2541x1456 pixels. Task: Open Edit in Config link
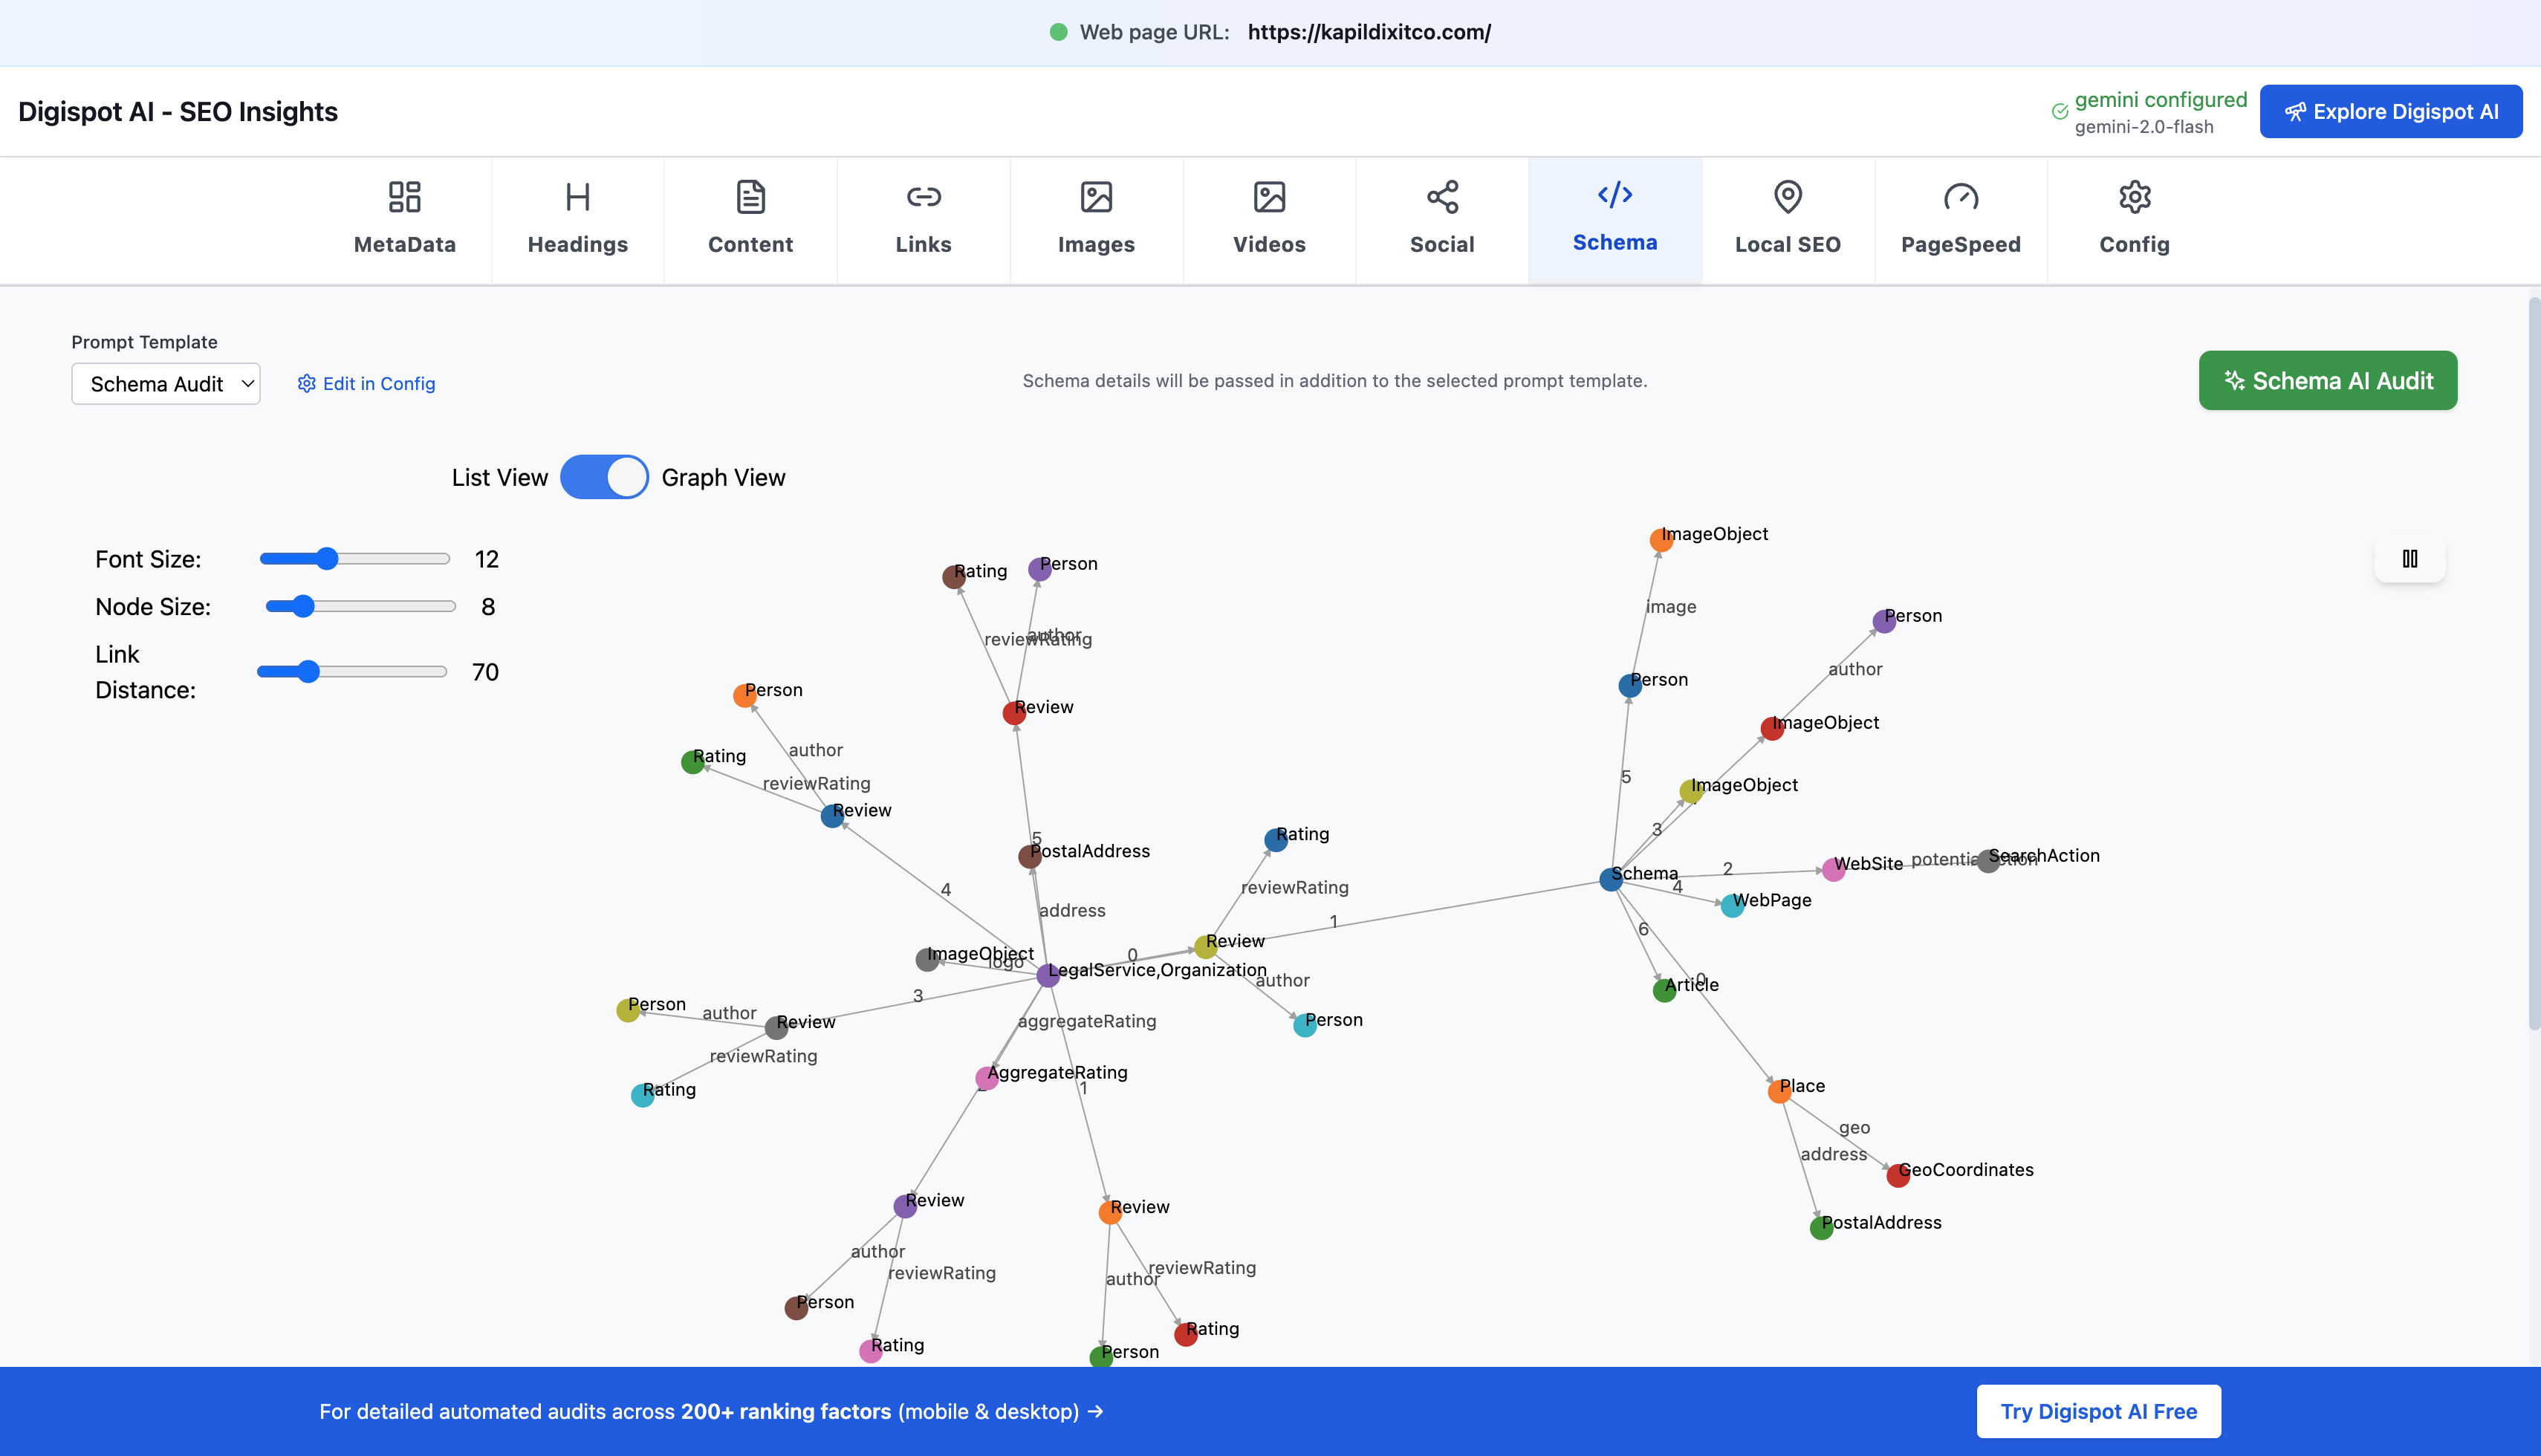tap(378, 383)
